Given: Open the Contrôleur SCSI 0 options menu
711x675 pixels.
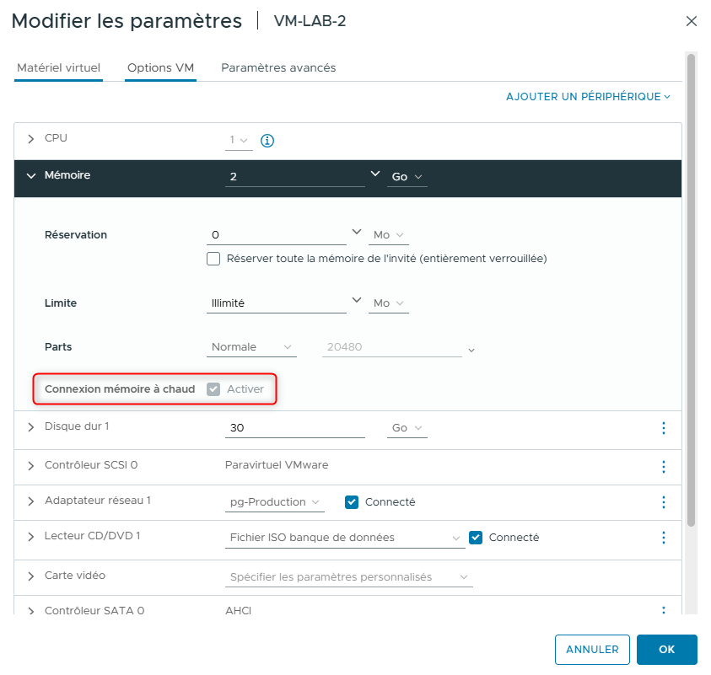Looking at the screenshot, I should [663, 466].
